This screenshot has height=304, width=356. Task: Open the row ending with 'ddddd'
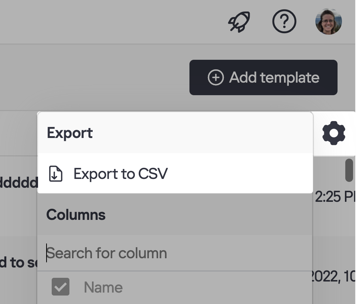pyautogui.click(x=18, y=183)
